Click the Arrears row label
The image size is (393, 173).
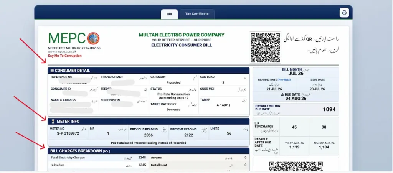(x=156, y=158)
